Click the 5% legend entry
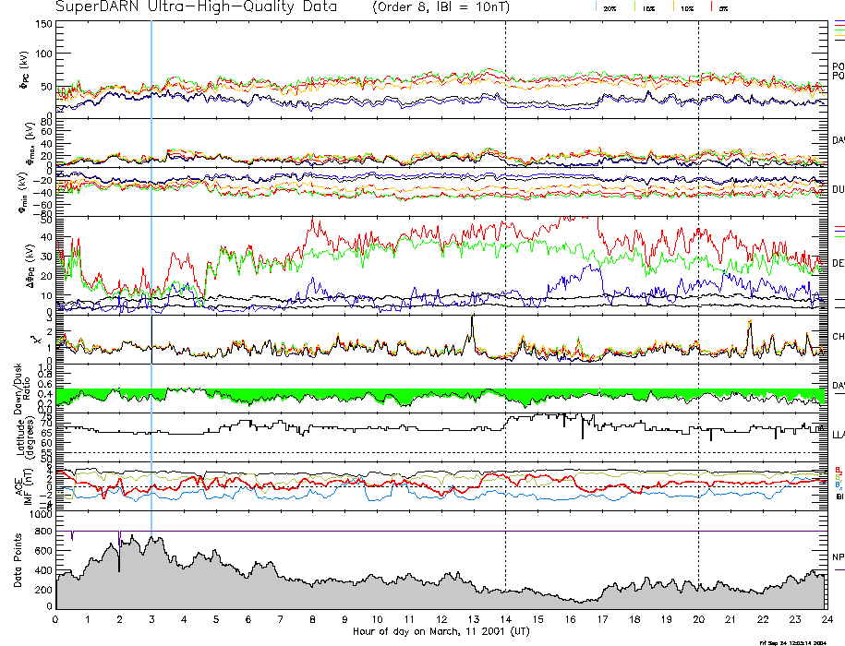Image resolution: width=845 pixels, height=646 pixels. [x=721, y=7]
